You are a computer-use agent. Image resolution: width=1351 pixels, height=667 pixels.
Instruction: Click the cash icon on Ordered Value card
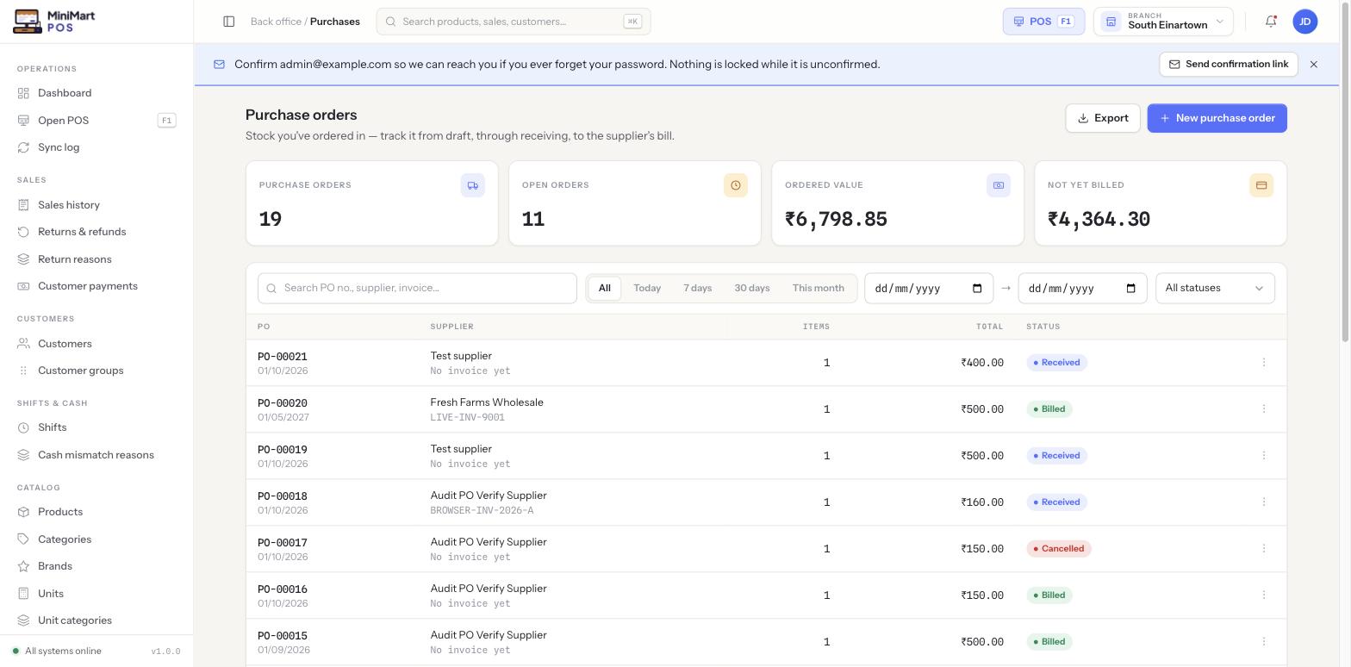pyautogui.click(x=999, y=185)
